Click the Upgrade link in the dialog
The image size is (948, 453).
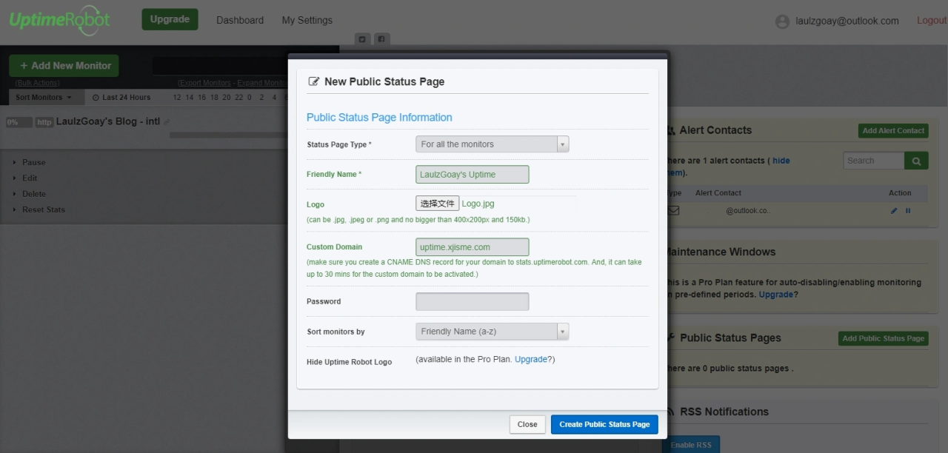click(x=531, y=360)
